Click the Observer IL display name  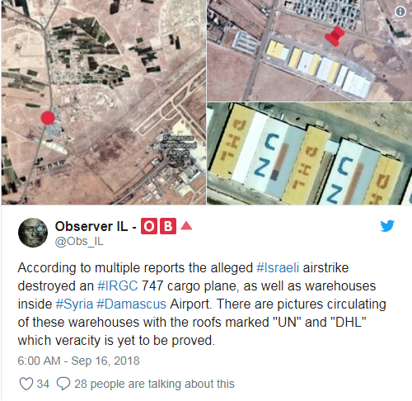tap(91, 226)
